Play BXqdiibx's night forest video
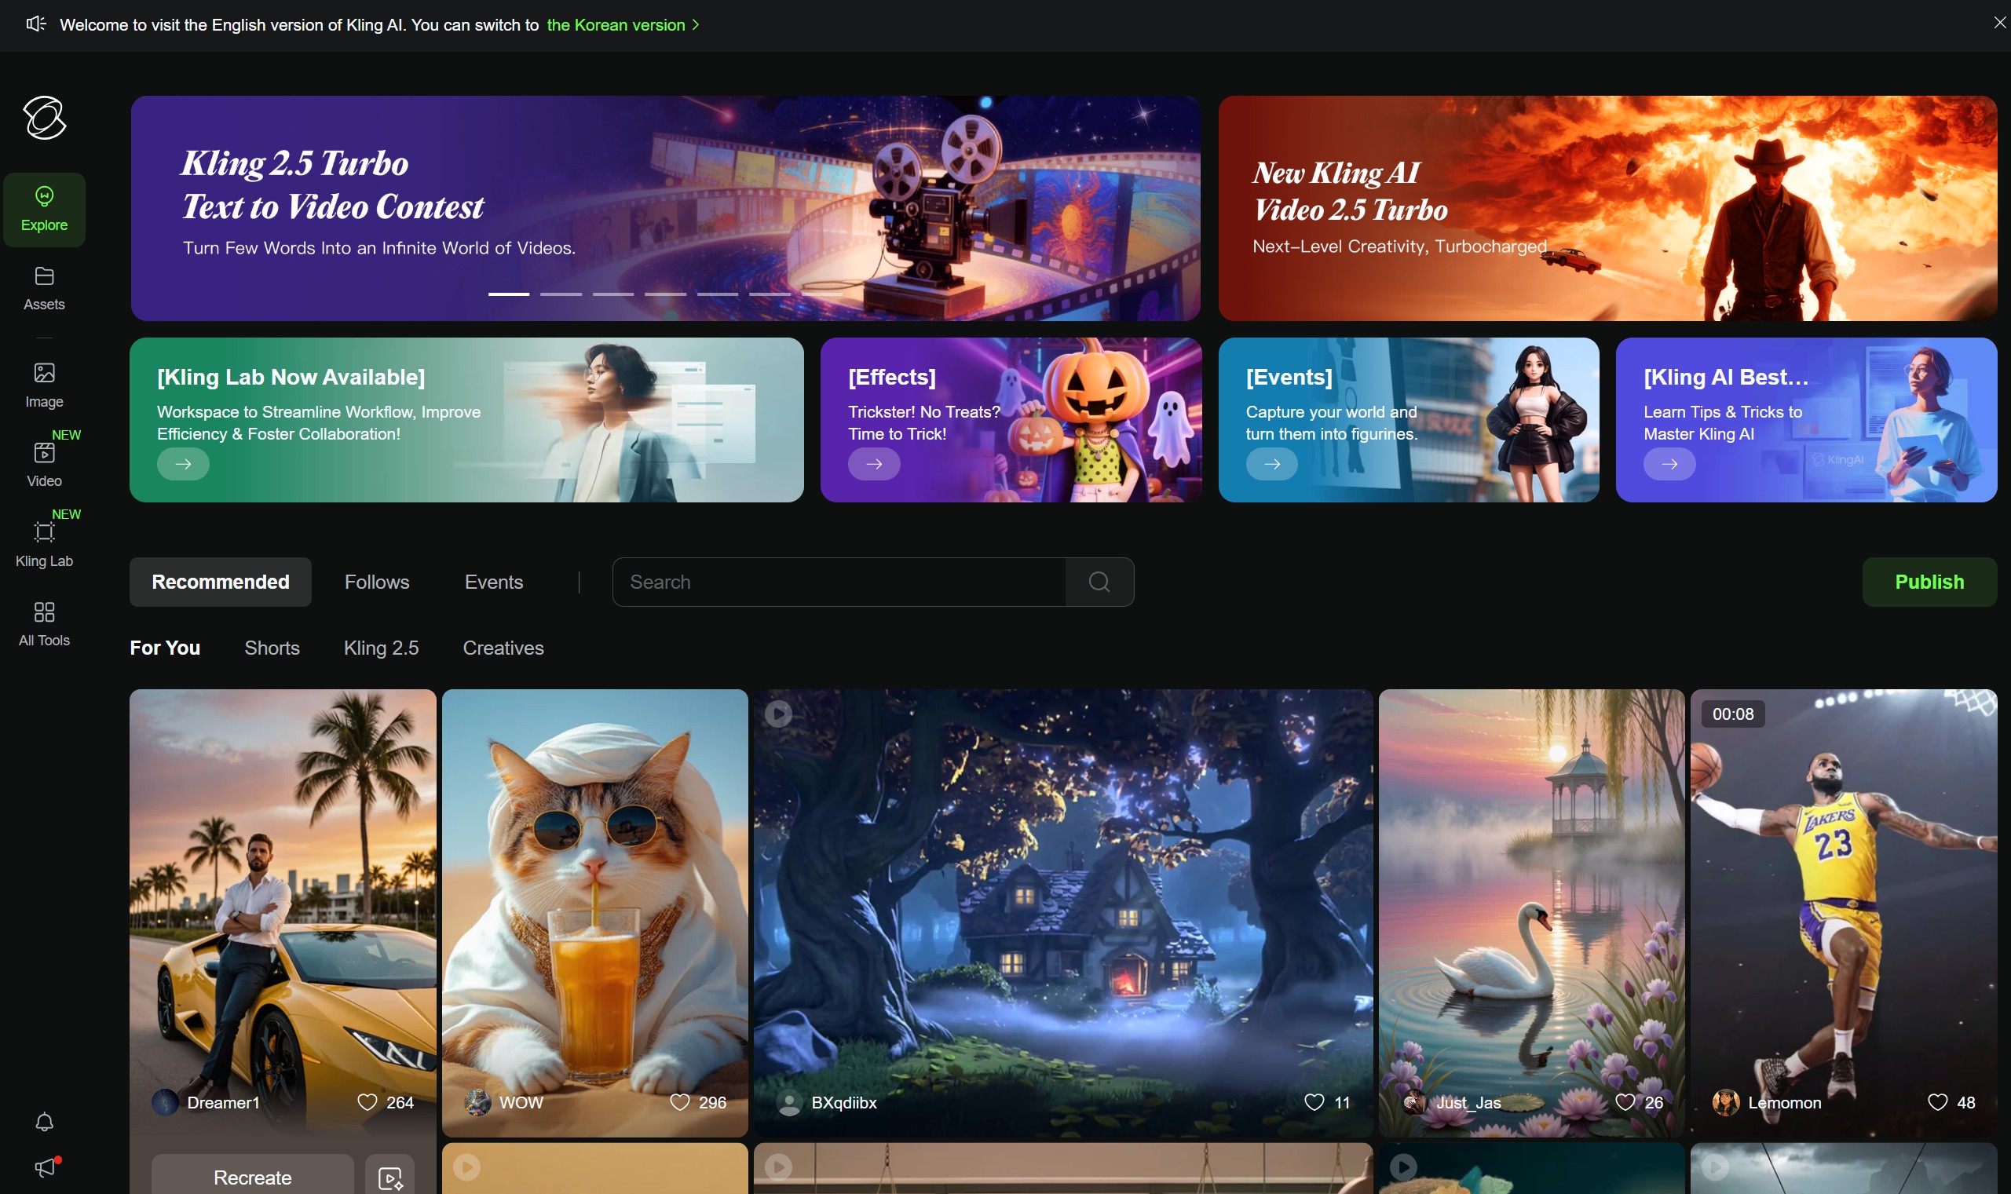This screenshot has height=1194, width=2011. (x=777, y=712)
